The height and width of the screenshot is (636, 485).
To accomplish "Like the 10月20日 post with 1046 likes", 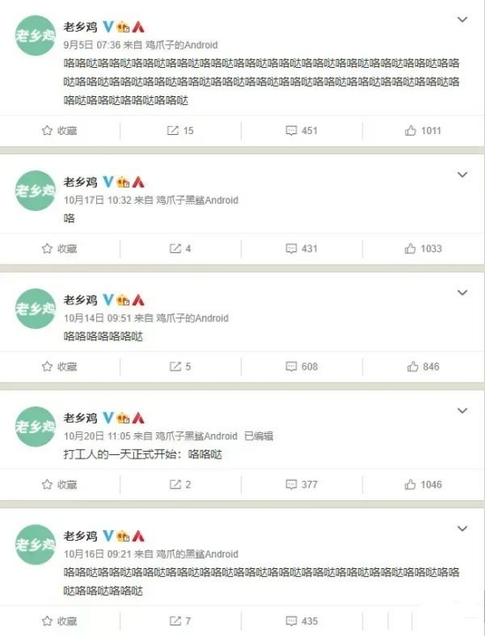I will pos(423,484).
